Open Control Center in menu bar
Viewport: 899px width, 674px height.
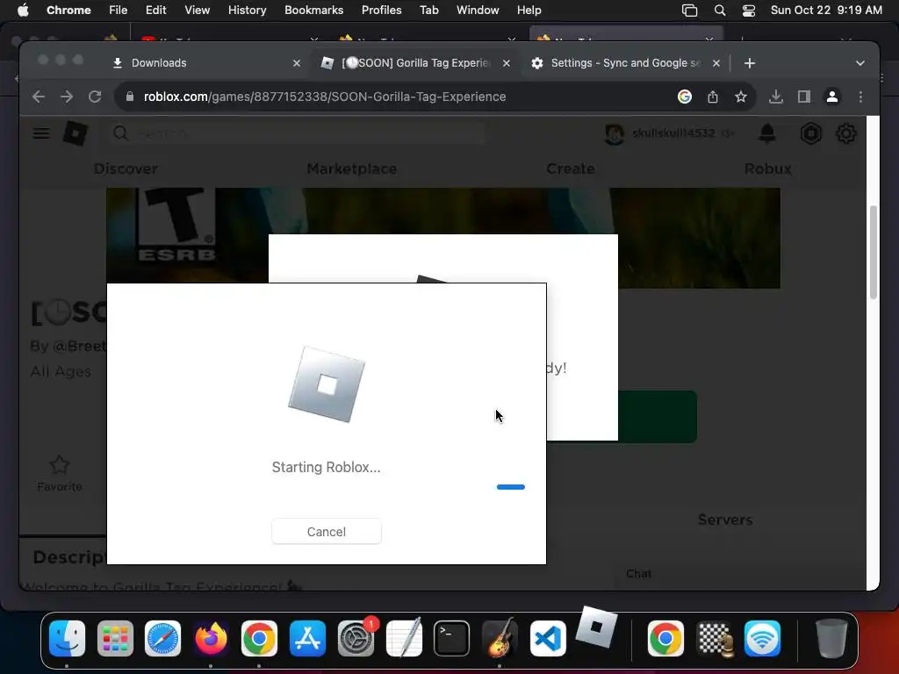(748, 11)
